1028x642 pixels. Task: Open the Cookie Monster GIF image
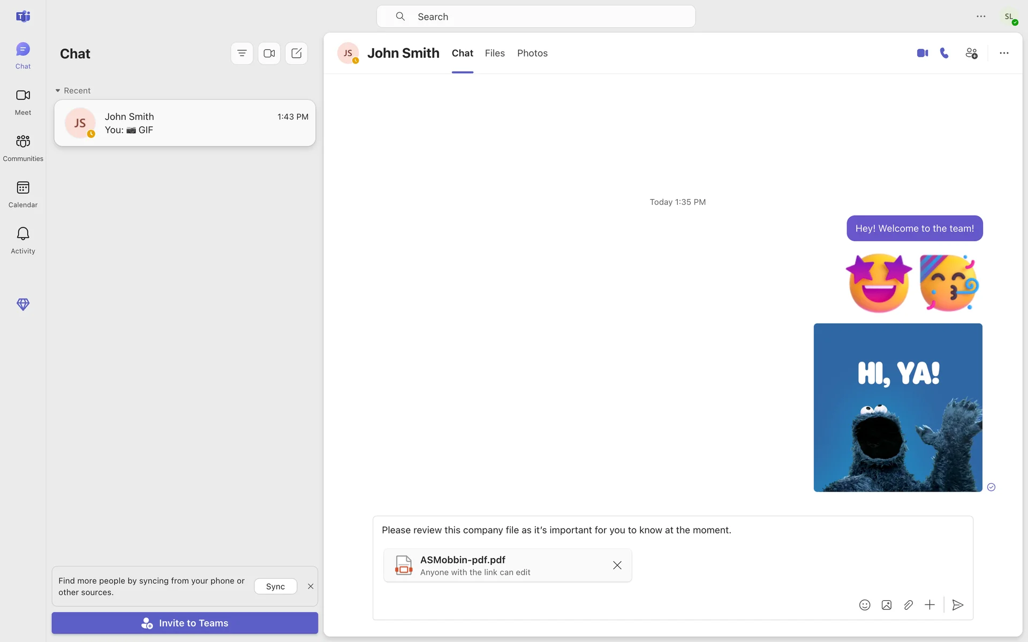tap(898, 407)
